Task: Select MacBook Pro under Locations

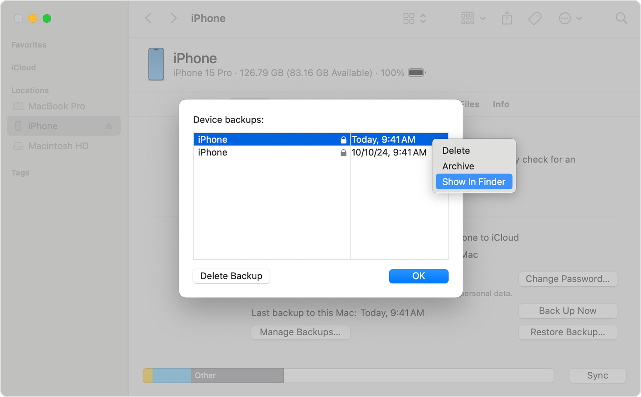Action: 57,106
